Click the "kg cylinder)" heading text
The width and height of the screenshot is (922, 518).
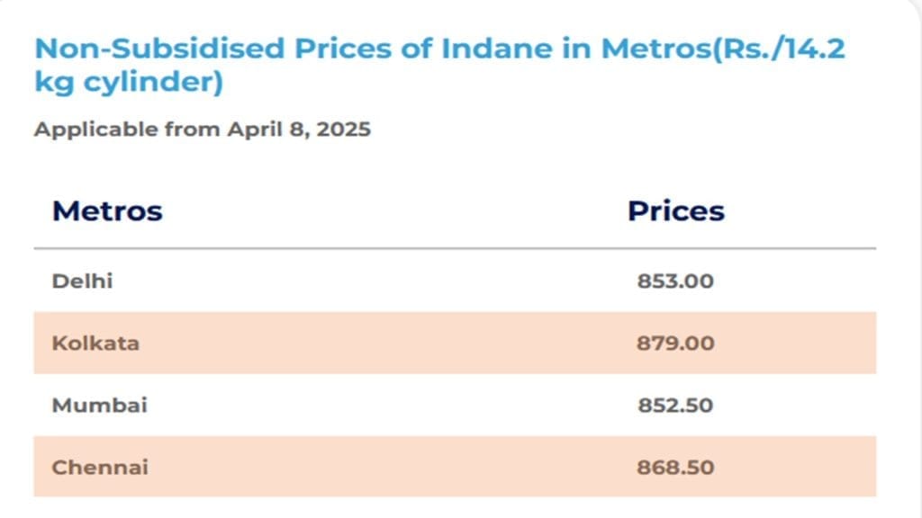point(129,82)
